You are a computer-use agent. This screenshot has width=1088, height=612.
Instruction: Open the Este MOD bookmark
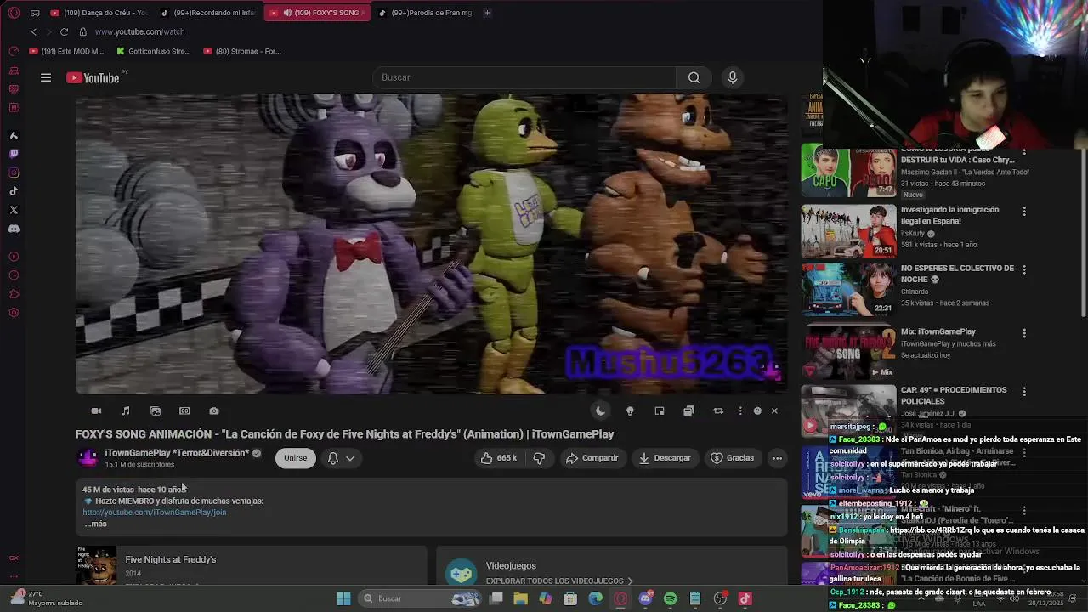pos(66,51)
